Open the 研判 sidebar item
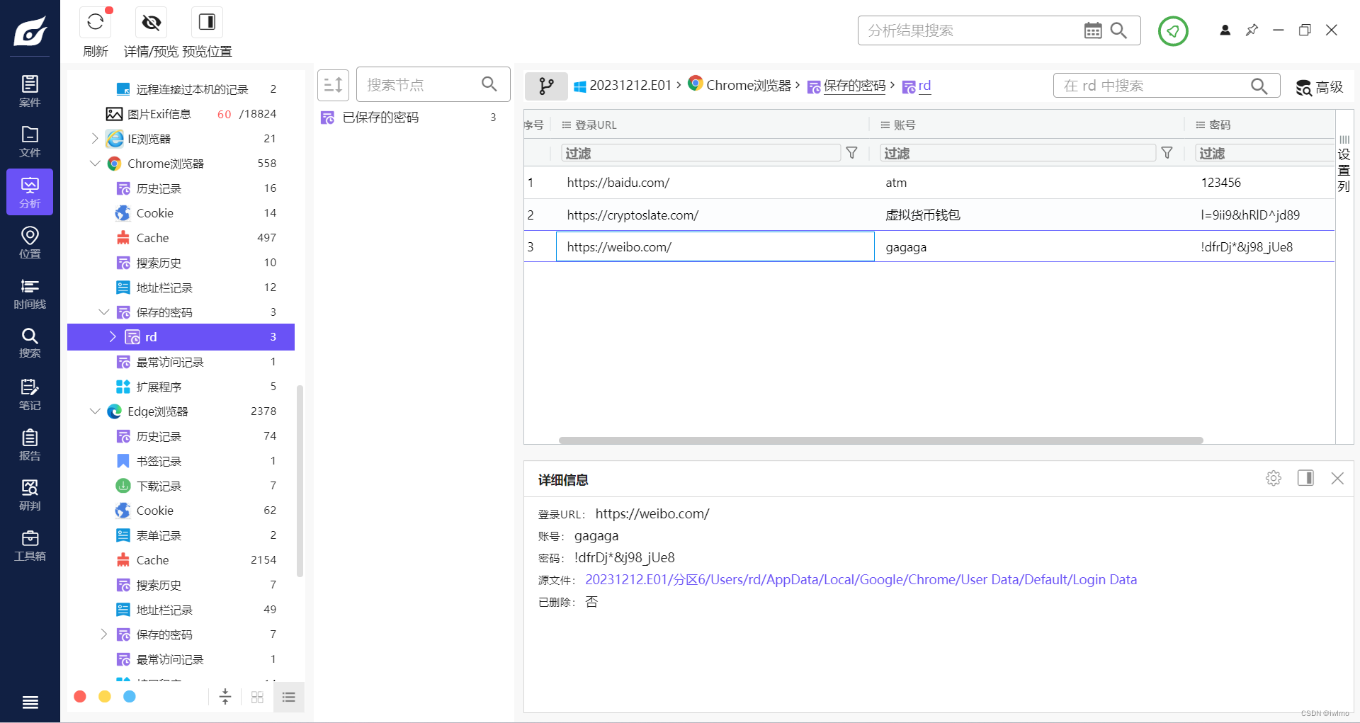 coord(30,495)
